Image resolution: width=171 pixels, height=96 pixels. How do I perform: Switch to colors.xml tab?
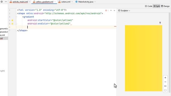(x=66, y=2)
